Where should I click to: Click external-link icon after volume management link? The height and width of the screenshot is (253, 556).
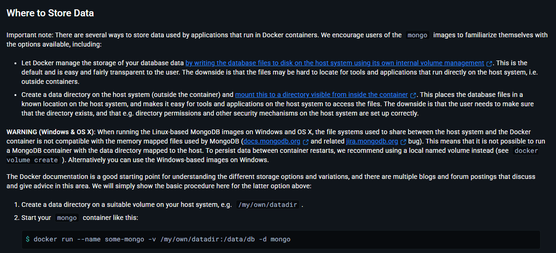489,63
